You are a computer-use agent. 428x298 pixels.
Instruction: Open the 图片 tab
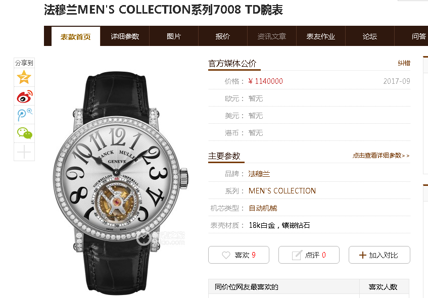tap(174, 36)
